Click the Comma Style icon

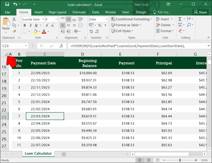coord(105,25)
